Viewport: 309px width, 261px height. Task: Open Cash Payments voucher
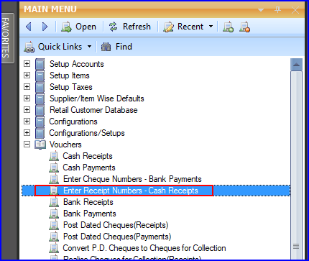click(89, 168)
